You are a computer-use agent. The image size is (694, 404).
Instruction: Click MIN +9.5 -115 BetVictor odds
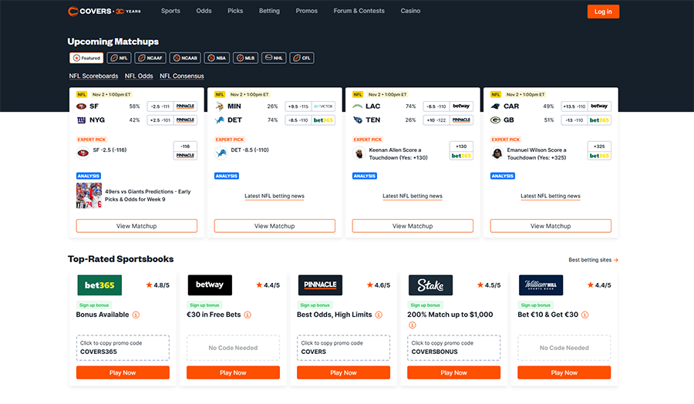coord(310,106)
